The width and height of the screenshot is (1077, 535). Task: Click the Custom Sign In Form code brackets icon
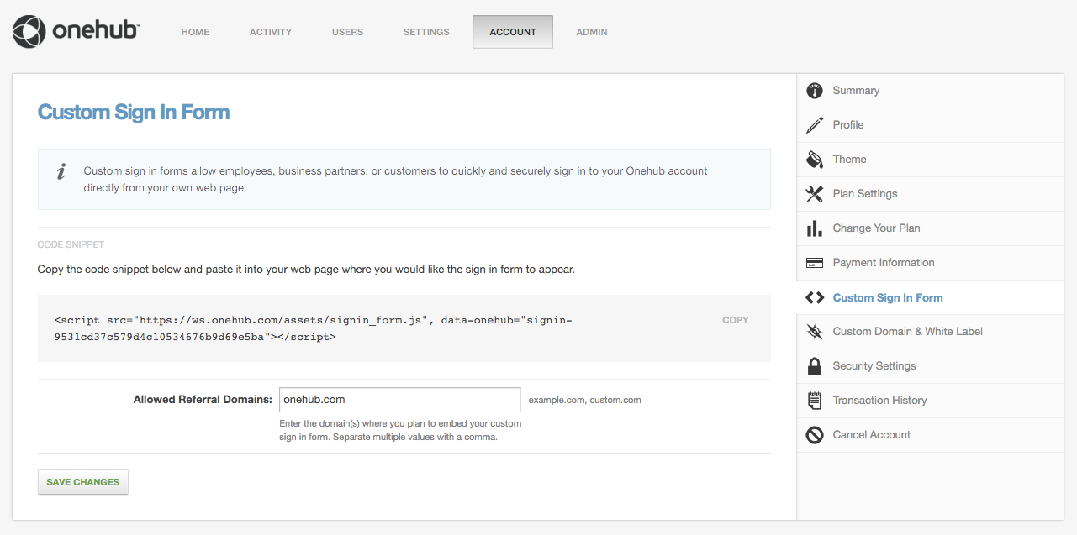tap(814, 297)
